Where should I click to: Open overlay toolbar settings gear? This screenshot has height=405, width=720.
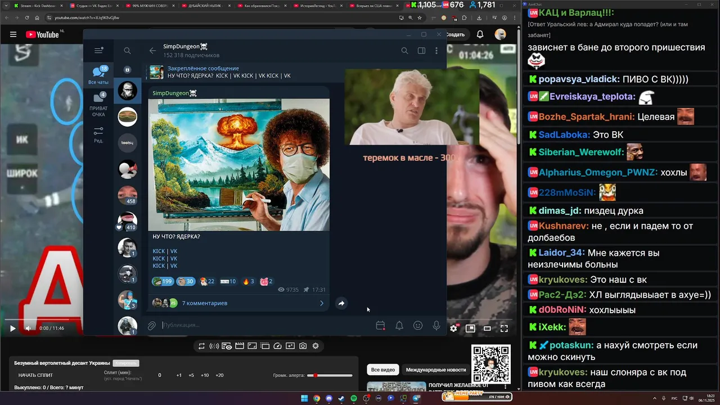[316, 346]
